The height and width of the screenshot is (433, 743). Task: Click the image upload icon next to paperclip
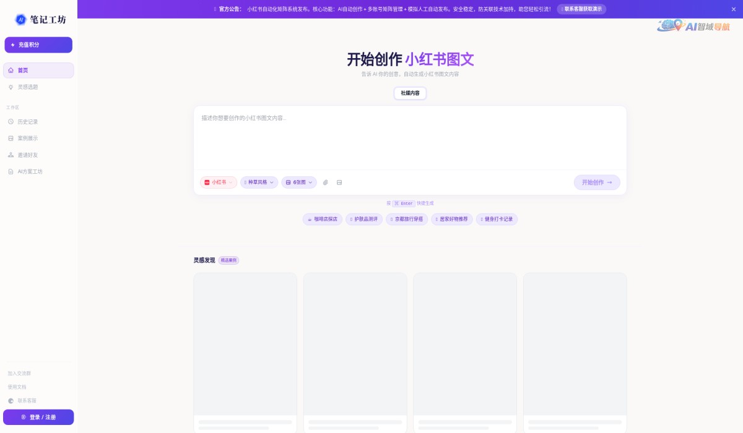pos(339,182)
